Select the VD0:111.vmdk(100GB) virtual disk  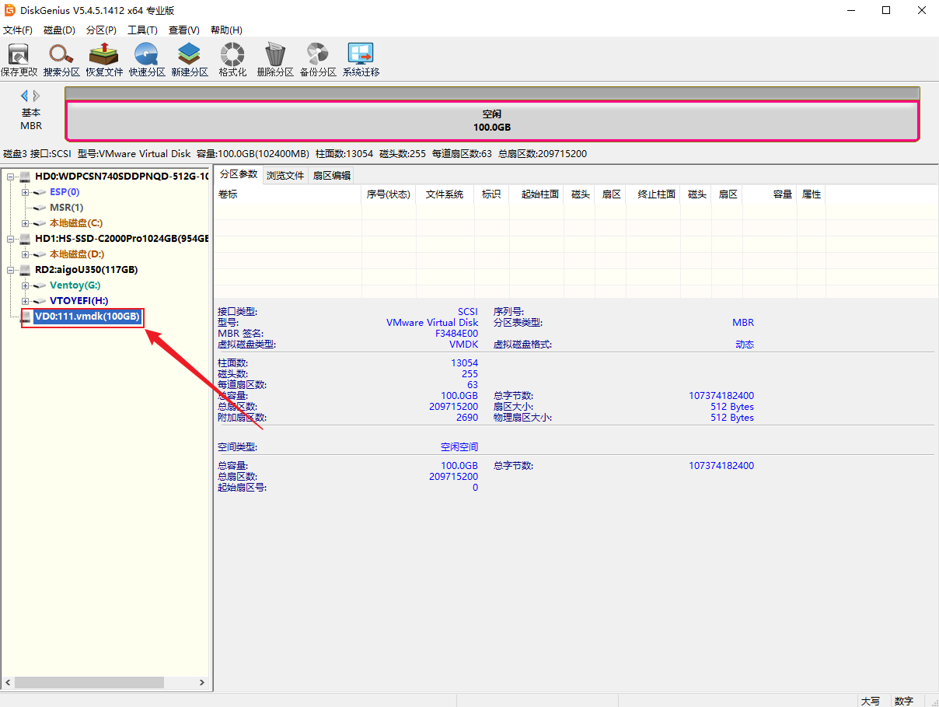tap(87, 317)
